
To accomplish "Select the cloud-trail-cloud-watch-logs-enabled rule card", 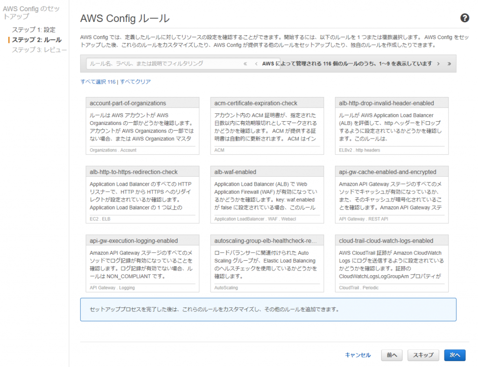I will 392,263.
